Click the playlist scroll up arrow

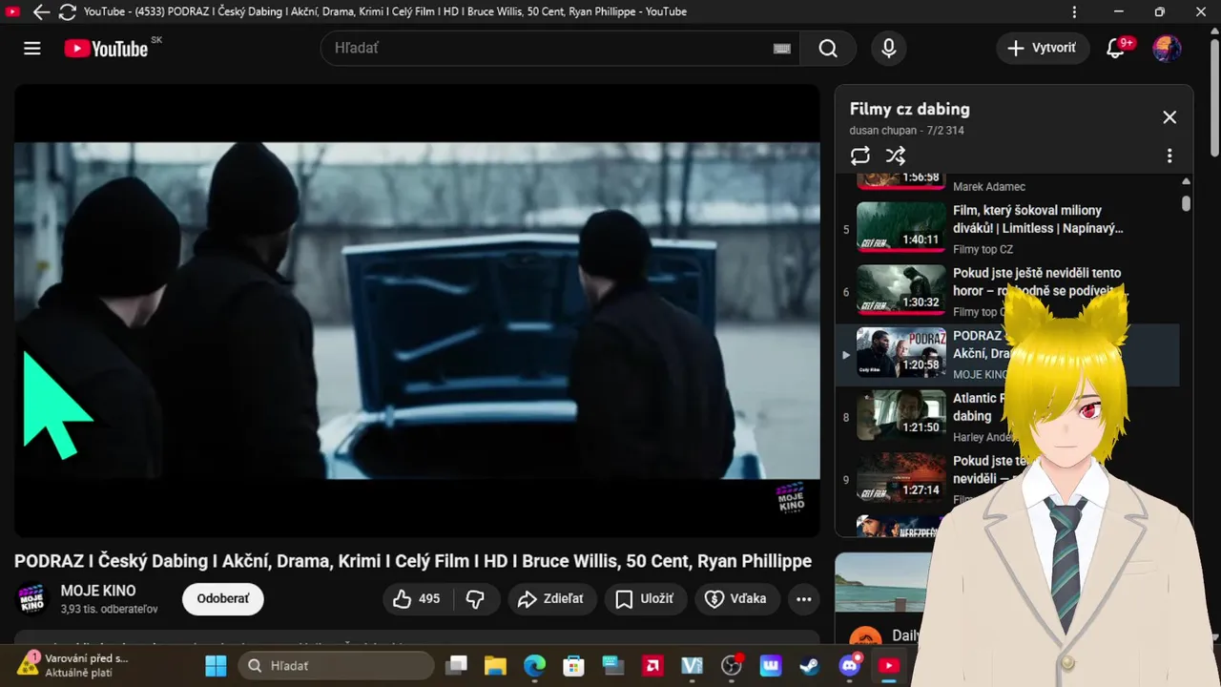point(1186,181)
